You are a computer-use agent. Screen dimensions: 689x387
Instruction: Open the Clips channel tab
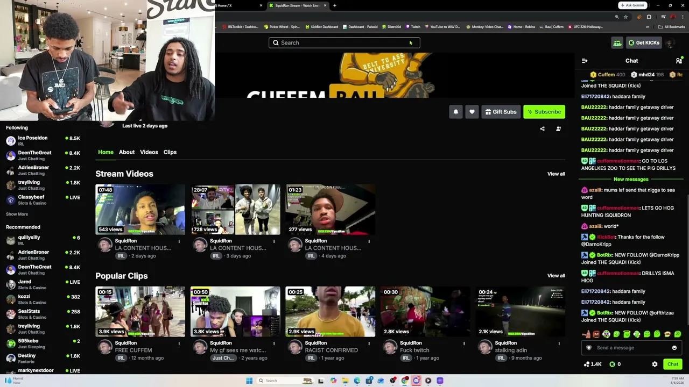(x=170, y=152)
